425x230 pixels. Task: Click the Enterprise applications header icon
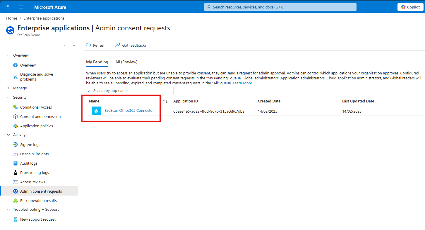10,30
